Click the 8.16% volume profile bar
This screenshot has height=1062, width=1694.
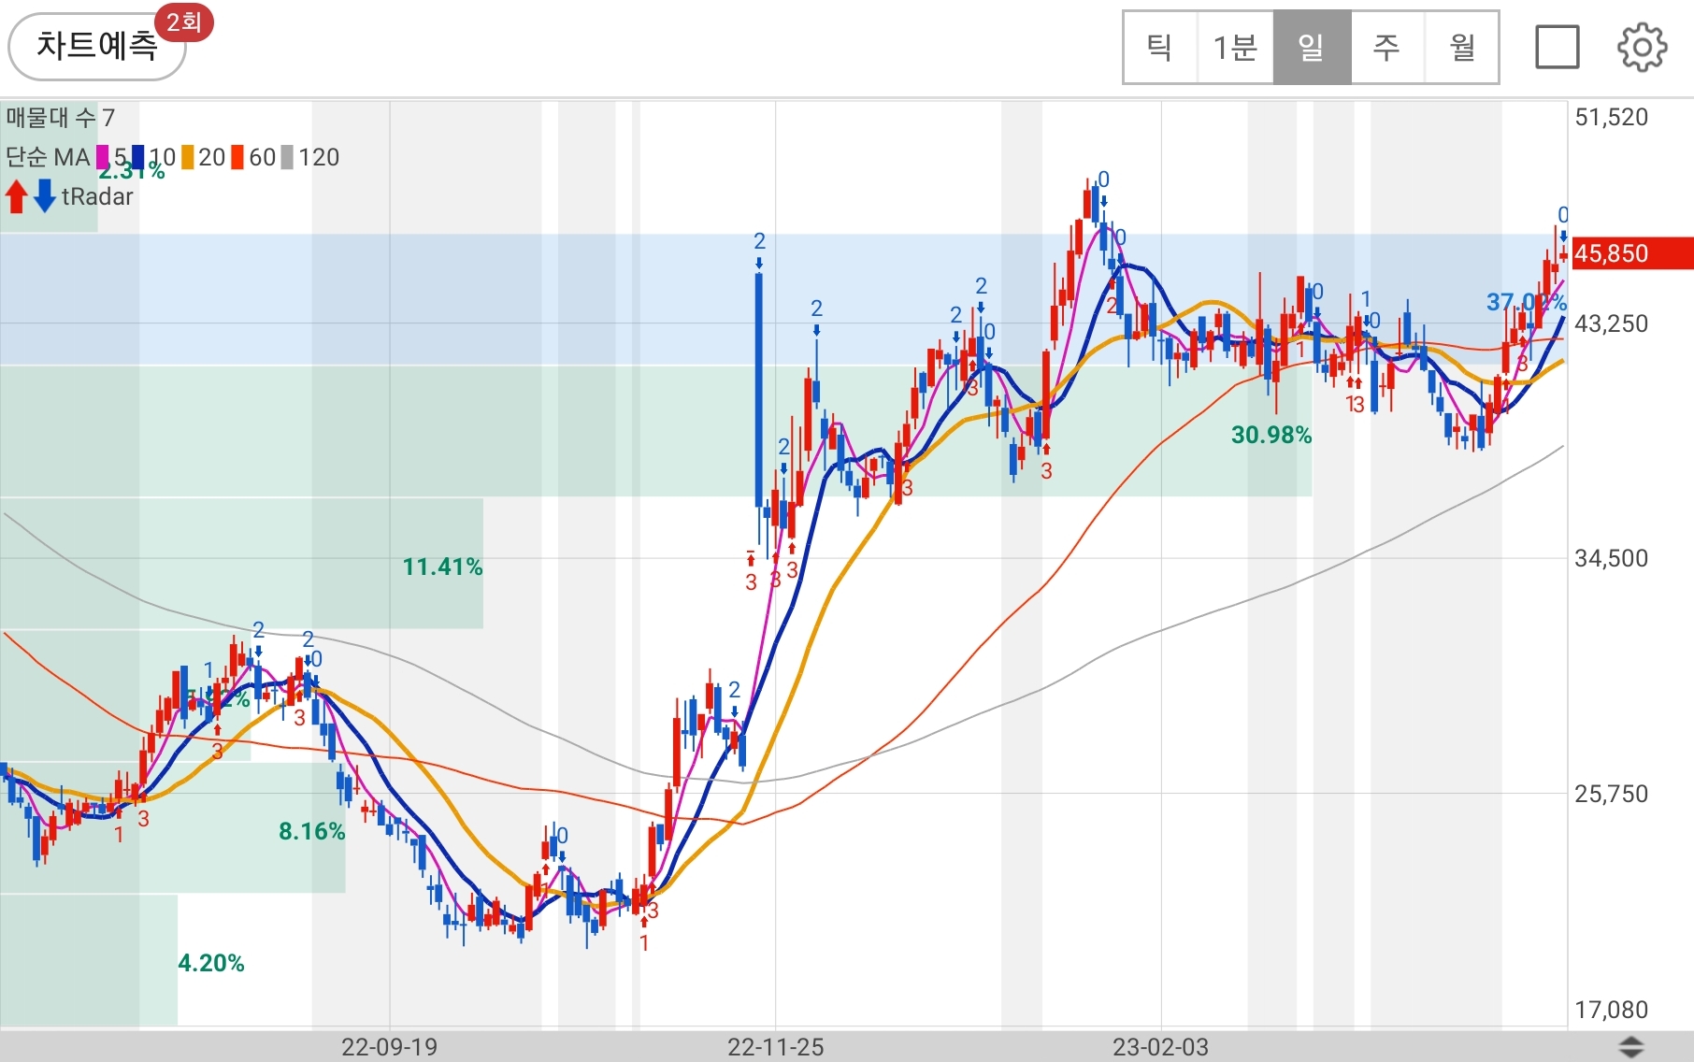coord(173,828)
